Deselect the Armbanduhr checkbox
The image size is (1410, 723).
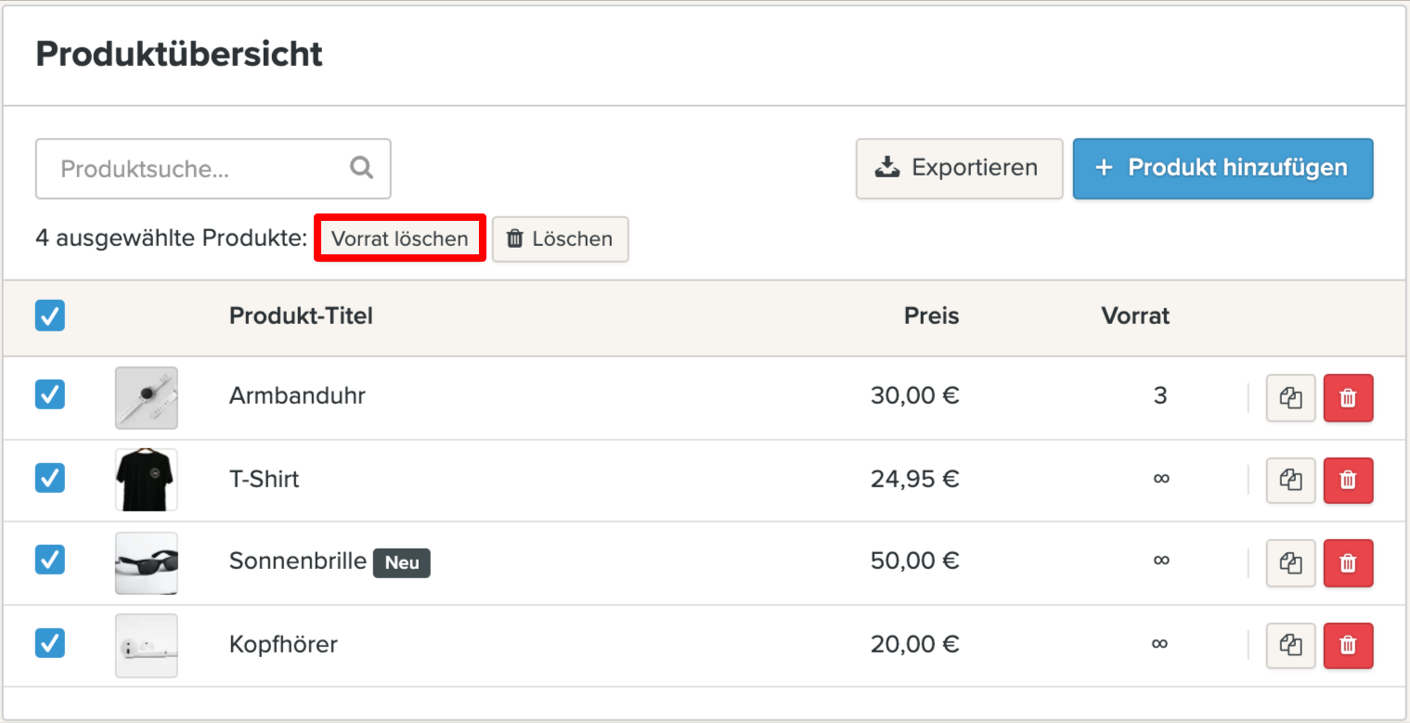pos(50,395)
